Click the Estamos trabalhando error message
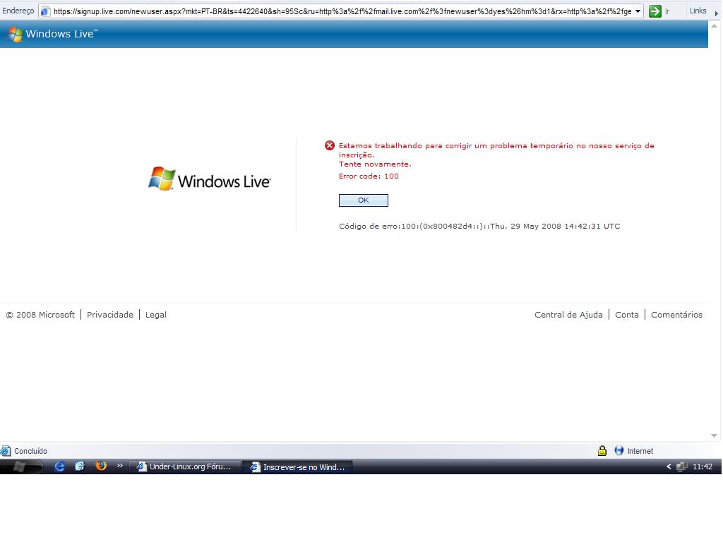The width and height of the screenshot is (723, 542). [x=496, y=150]
